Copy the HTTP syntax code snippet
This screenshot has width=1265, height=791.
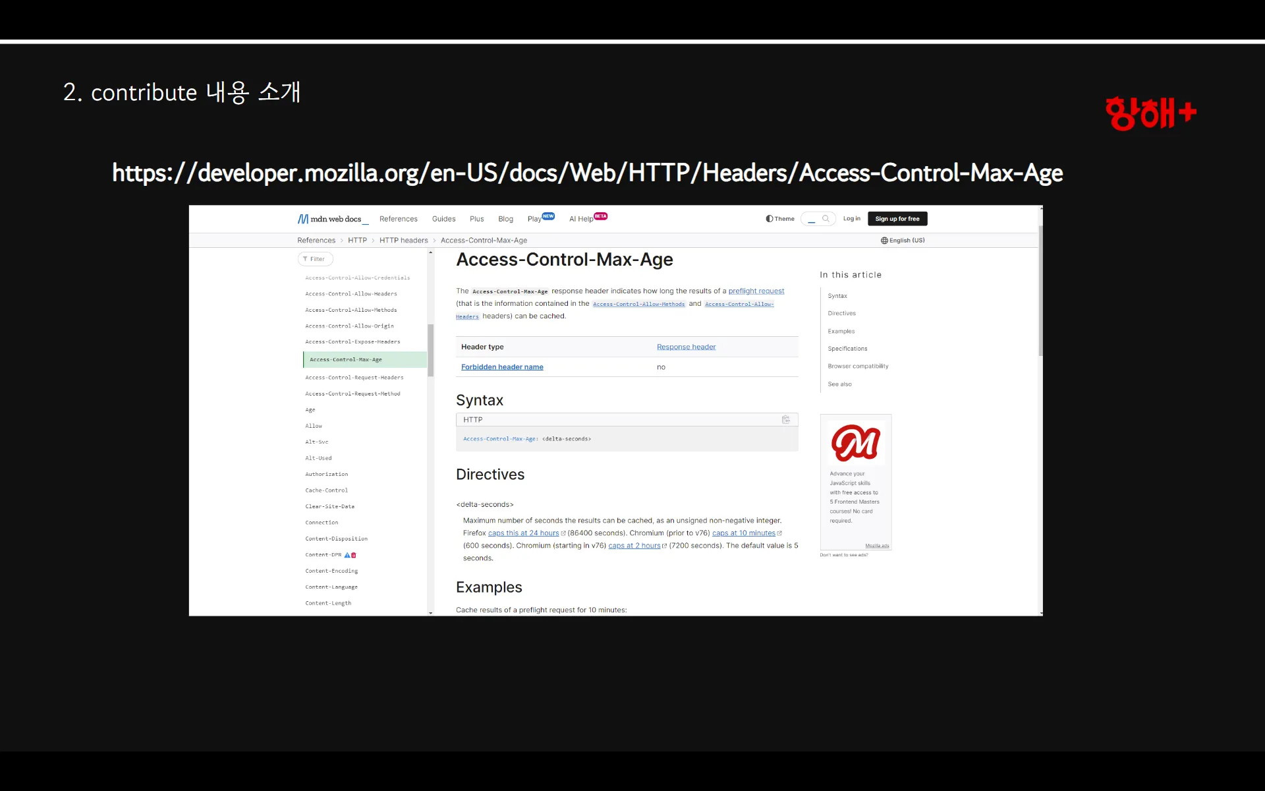[785, 420]
